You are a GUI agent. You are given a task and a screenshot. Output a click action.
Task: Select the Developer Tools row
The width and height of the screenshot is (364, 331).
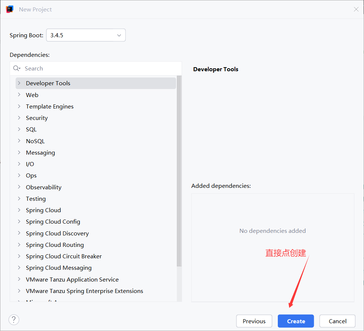tap(96, 83)
